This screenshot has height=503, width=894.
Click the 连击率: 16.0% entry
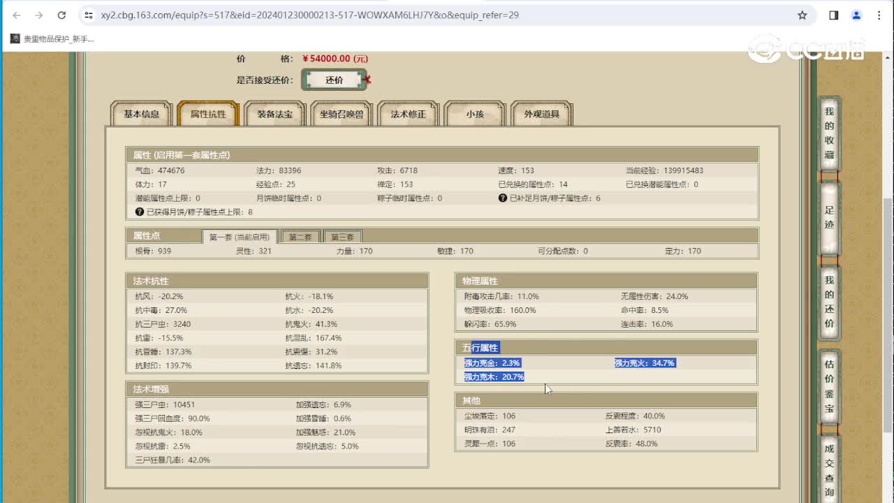[647, 324]
